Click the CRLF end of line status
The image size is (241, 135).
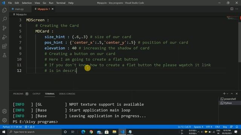tap(217, 127)
